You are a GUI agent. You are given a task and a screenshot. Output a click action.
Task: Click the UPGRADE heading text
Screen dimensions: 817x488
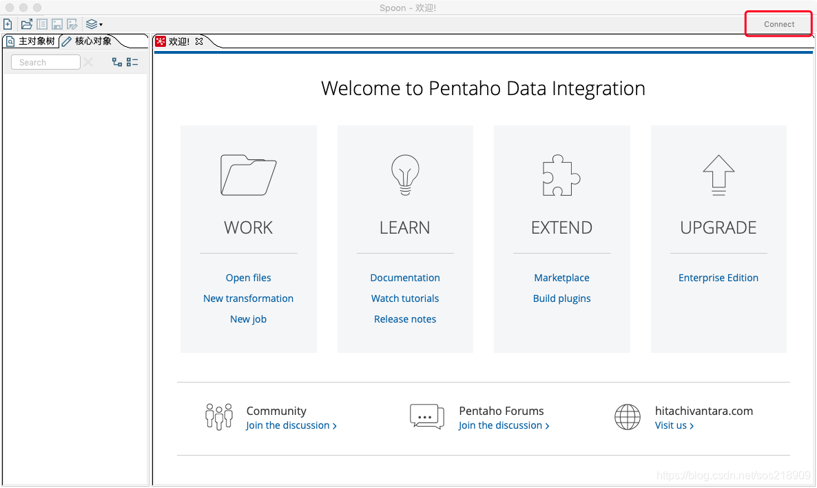(718, 228)
